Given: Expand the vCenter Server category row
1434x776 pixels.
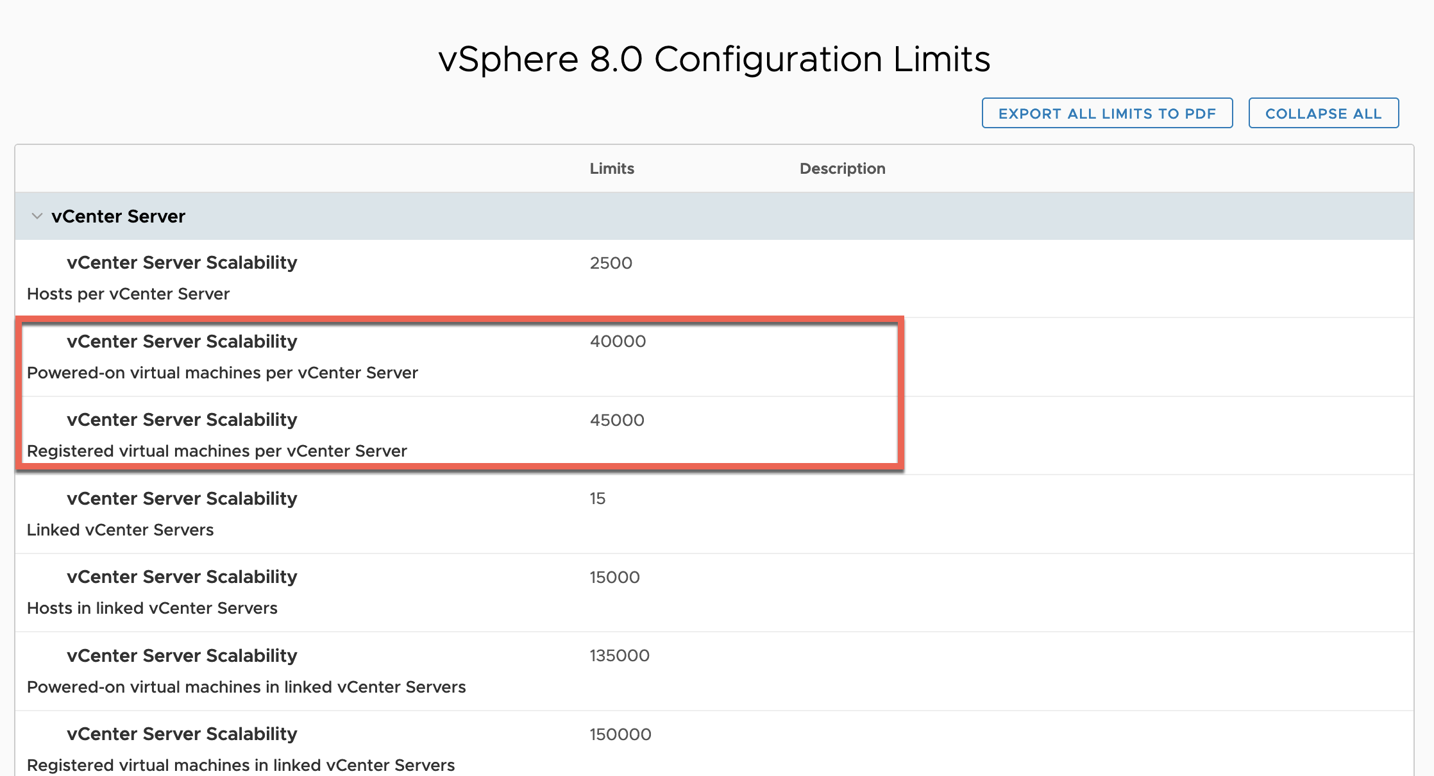Looking at the screenshot, I should pyautogui.click(x=117, y=216).
